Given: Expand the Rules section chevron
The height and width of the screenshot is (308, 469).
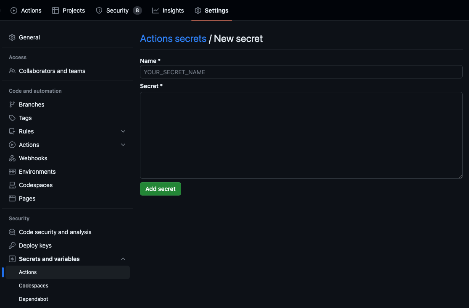Looking at the screenshot, I should (123, 131).
